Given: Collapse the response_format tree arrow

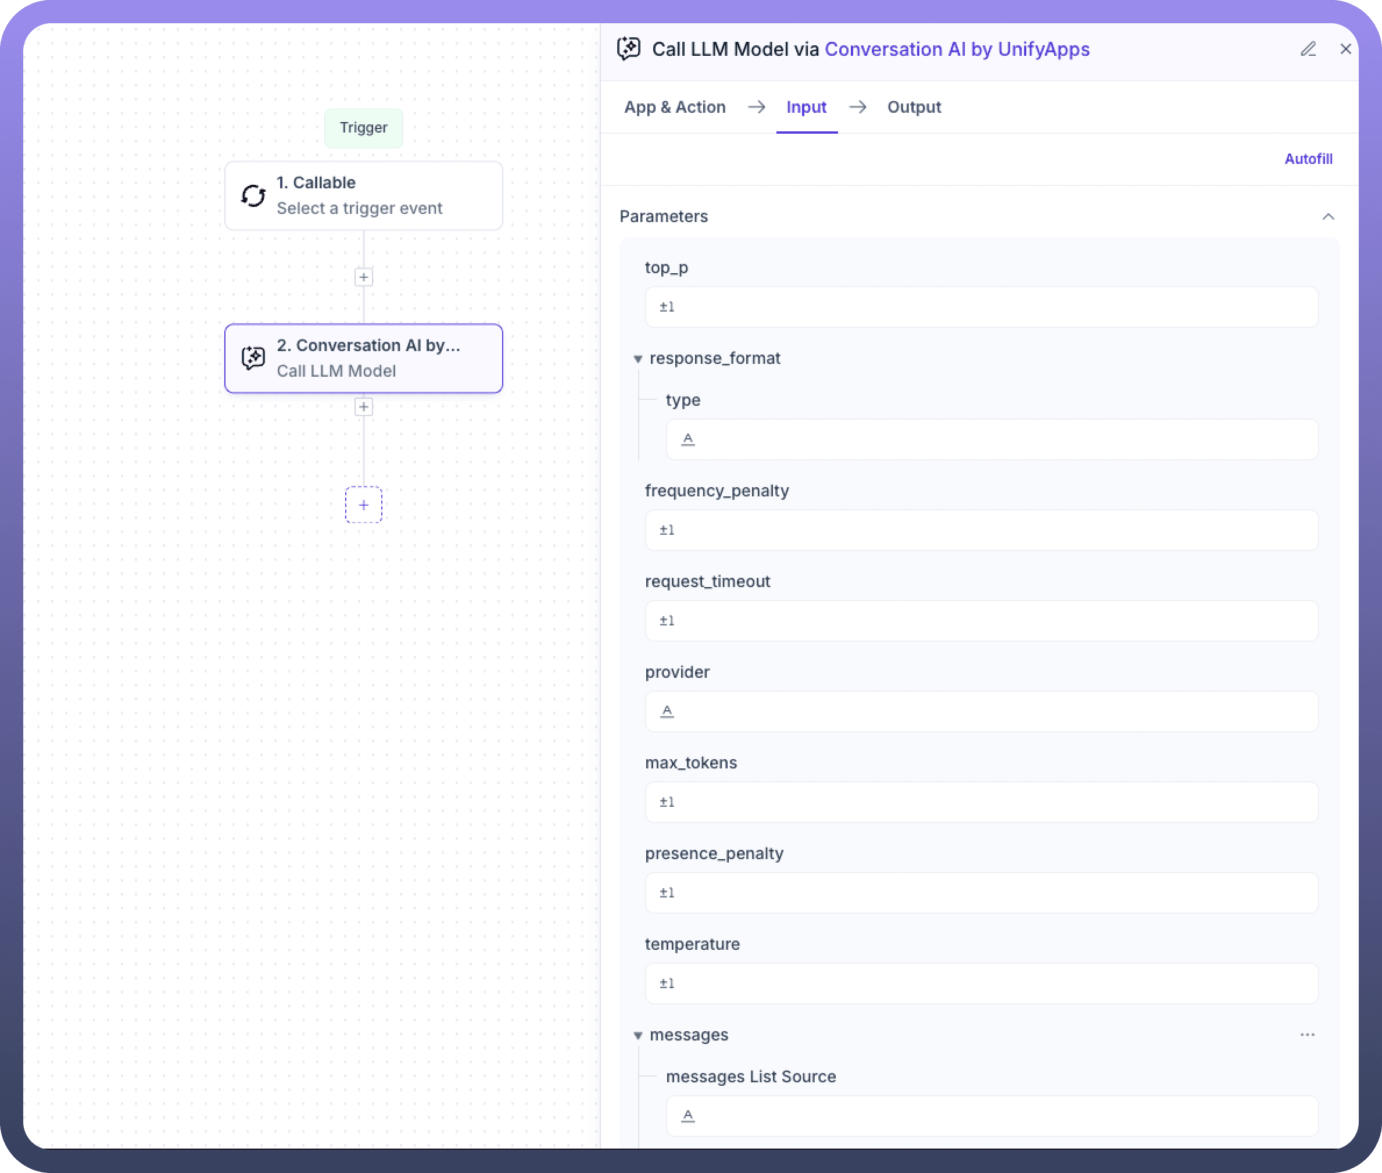Looking at the screenshot, I should pos(638,359).
